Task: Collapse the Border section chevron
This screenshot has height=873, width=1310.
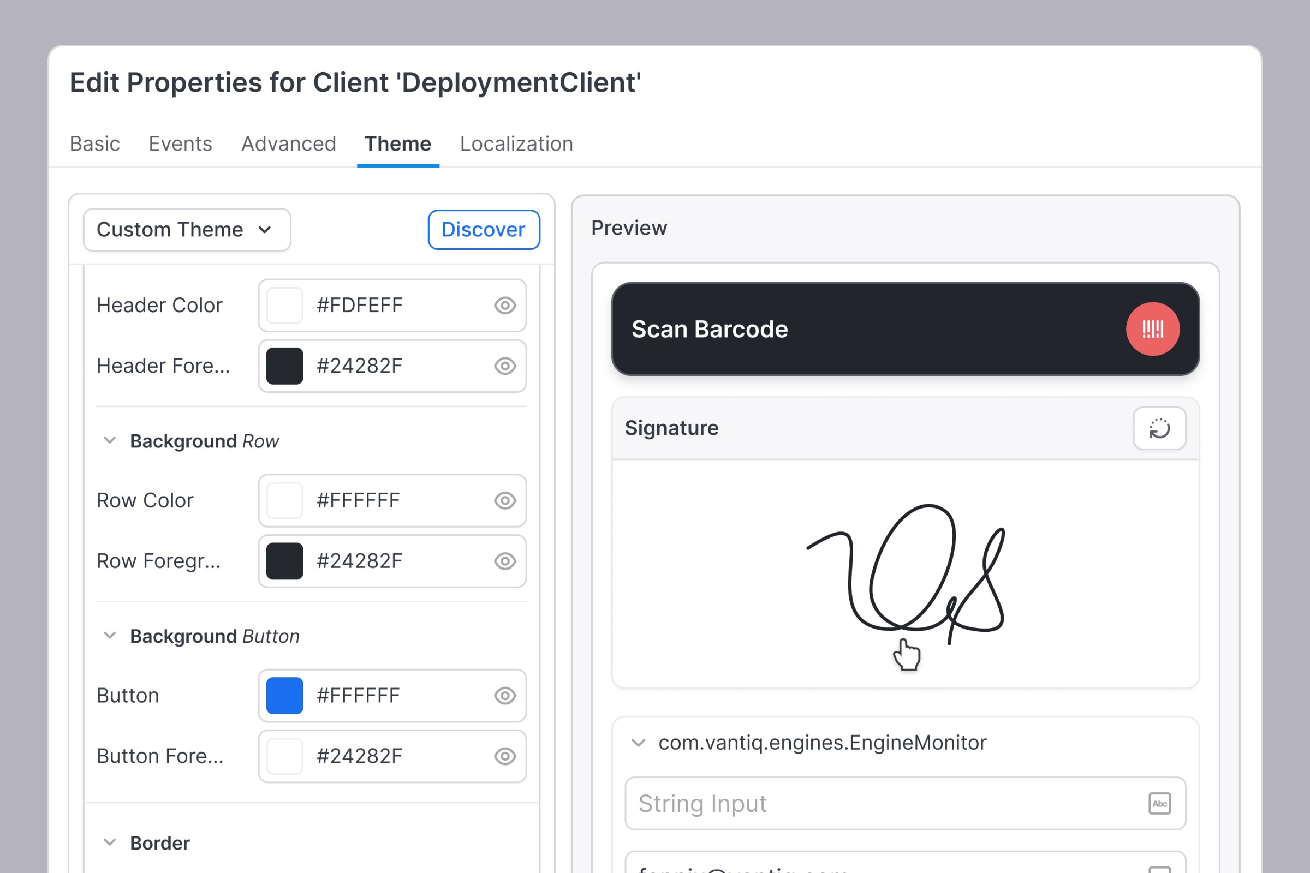Action: (x=110, y=842)
